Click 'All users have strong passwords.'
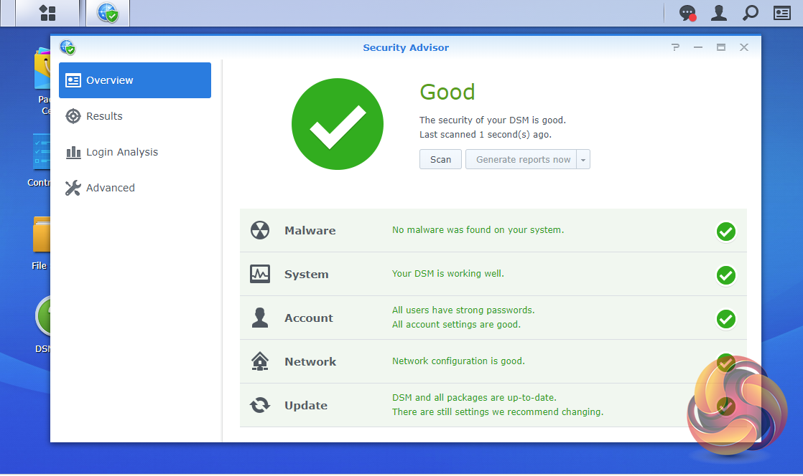 point(463,310)
